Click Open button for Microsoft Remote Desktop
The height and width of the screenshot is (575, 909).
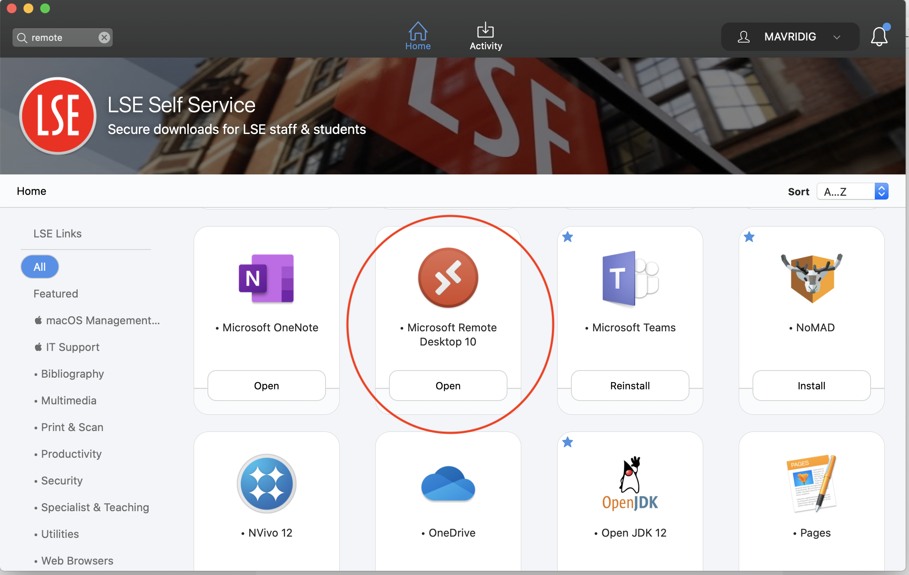[x=448, y=385]
